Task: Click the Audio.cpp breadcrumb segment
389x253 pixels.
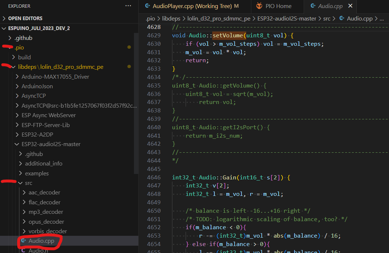Action: tap(360, 18)
